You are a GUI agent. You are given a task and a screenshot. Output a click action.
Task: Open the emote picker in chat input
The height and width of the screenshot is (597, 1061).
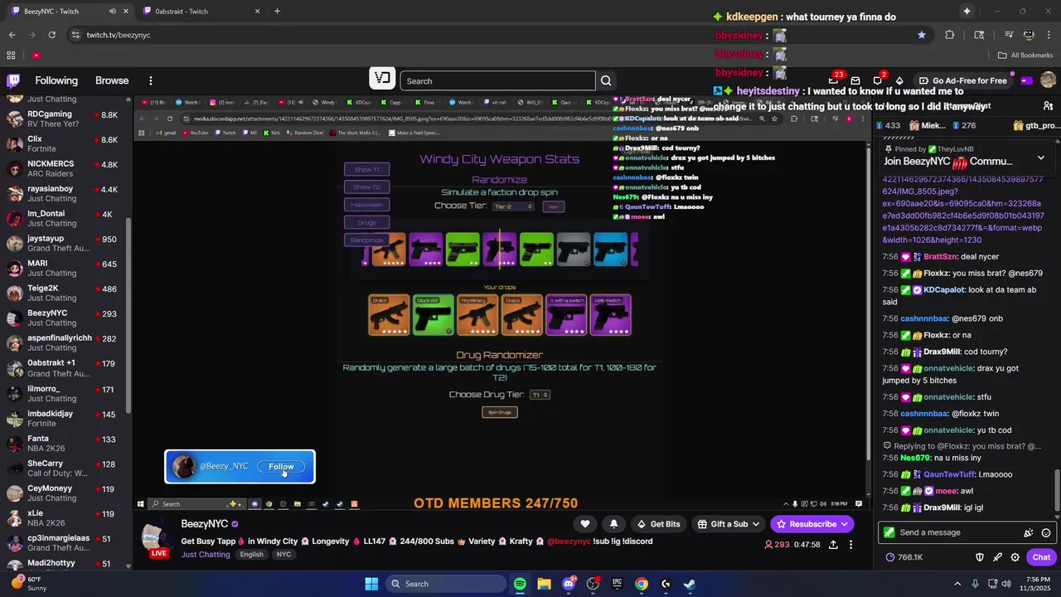pyautogui.click(x=1046, y=533)
